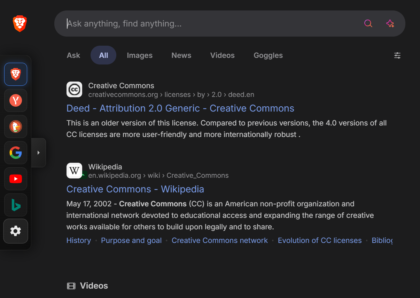Switch to Yandex search engine icon

click(16, 100)
